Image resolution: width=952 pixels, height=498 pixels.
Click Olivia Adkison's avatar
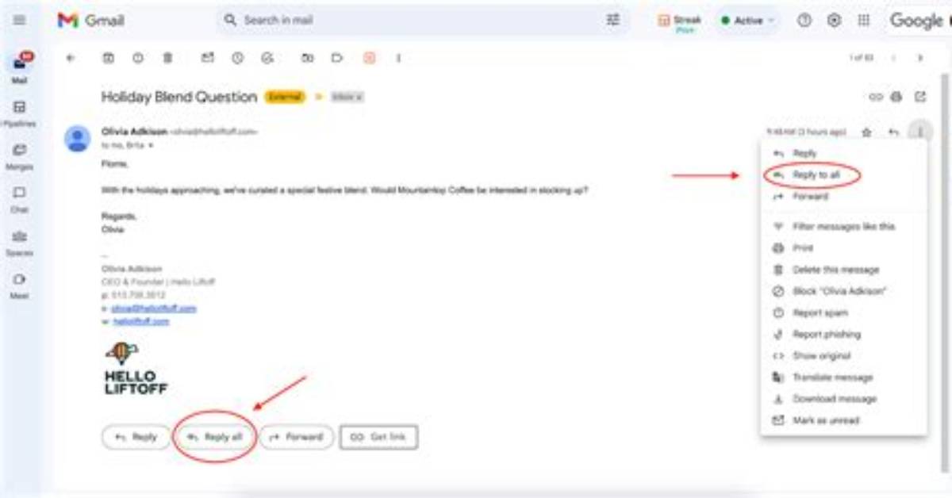click(77, 138)
